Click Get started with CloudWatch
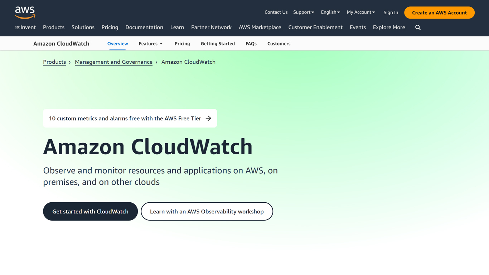This screenshot has width=489, height=275. tap(90, 211)
